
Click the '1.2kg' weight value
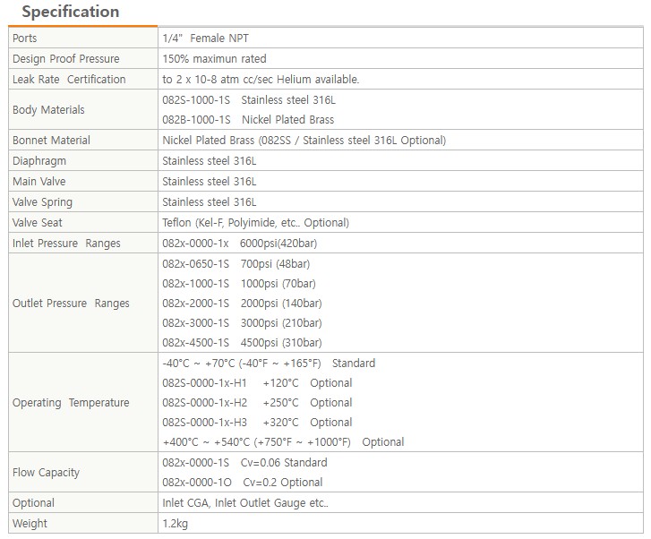(175, 524)
